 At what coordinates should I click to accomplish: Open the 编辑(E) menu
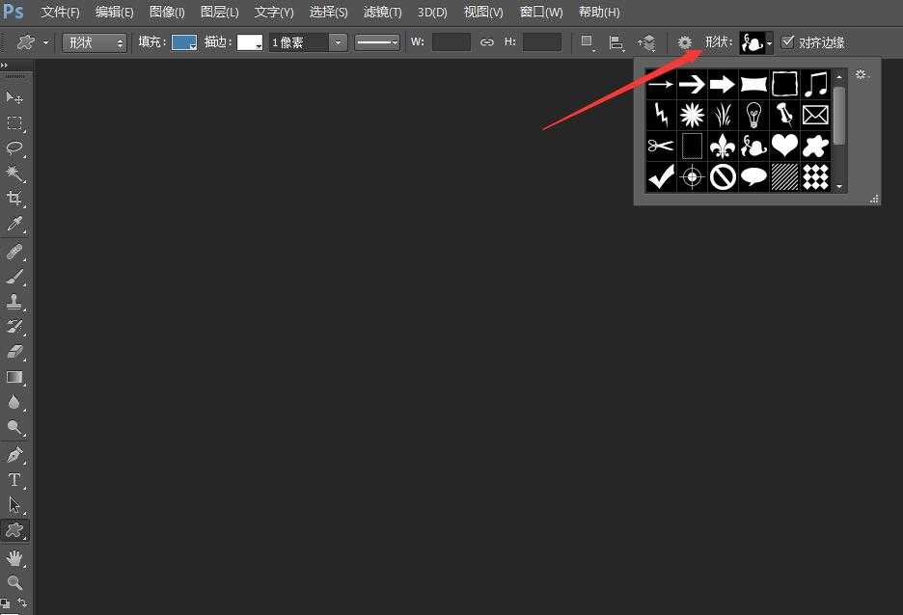click(x=114, y=13)
